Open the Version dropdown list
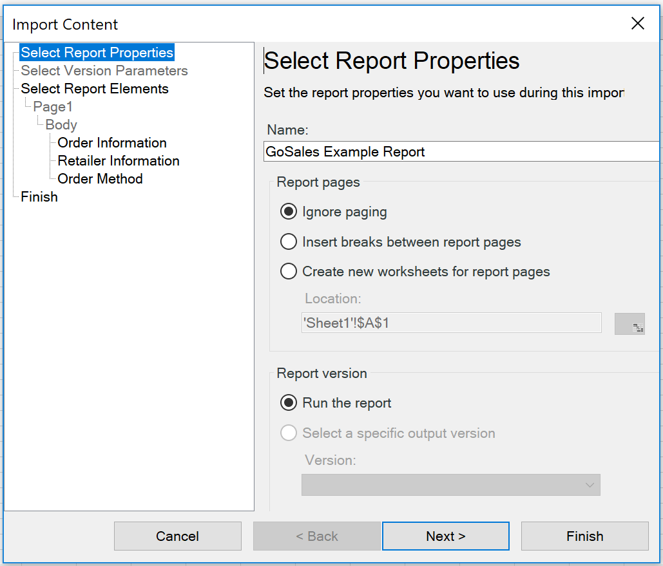The width and height of the screenshot is (663, 566). (450, 485)
